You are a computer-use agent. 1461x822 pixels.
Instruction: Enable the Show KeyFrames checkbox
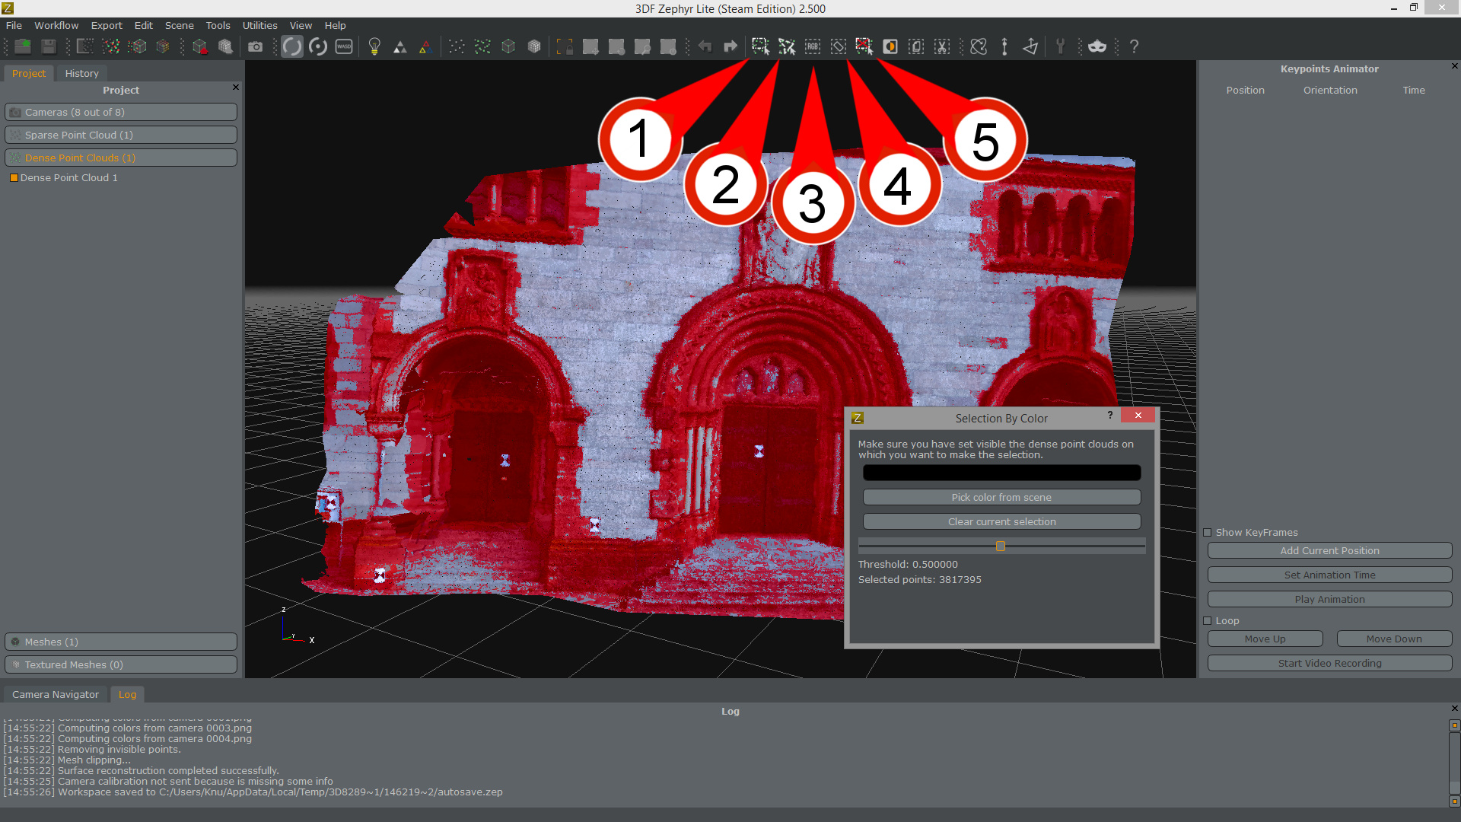[x=1208, y=533]
